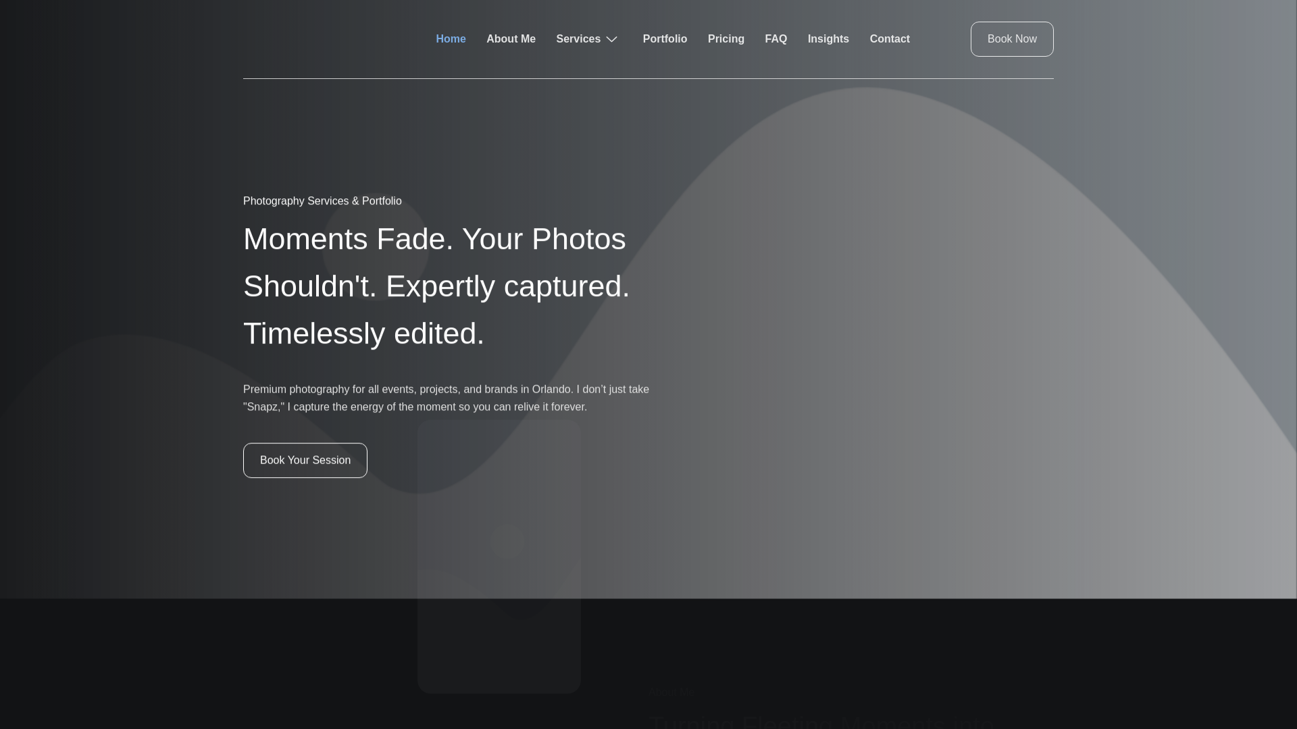
Task: Click the Book Now button
Action: point(1012,39)
